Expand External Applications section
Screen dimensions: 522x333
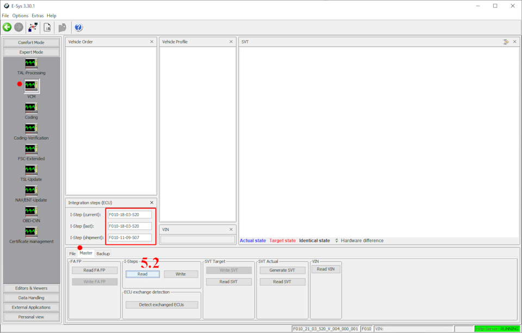pyautogui.click(x=32, y=307)
